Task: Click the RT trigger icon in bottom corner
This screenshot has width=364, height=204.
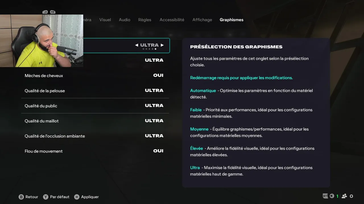Action: (325, 196)
